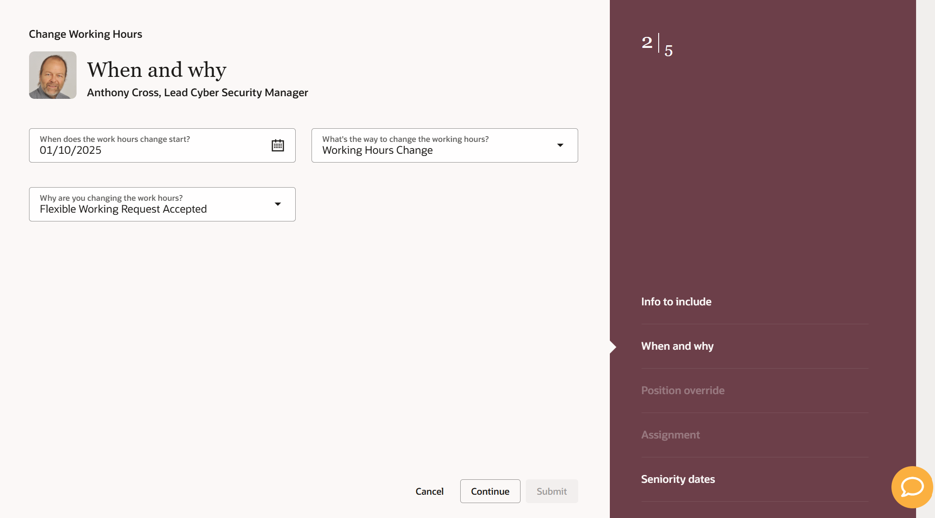The image size is (935, 518).
Task: Expand the working hours change way dropdown
Action: coord(560,145)
